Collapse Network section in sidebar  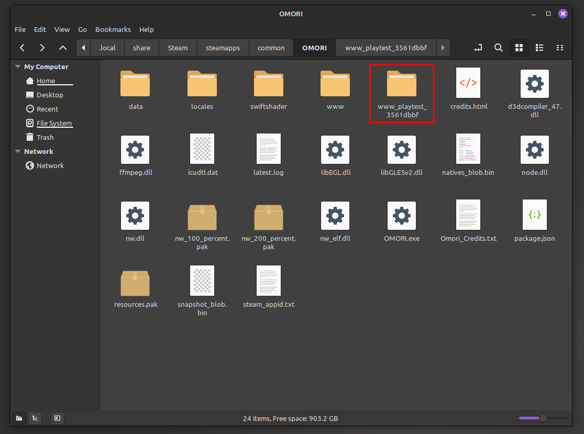pyautogui.click(x=17, y=151)
